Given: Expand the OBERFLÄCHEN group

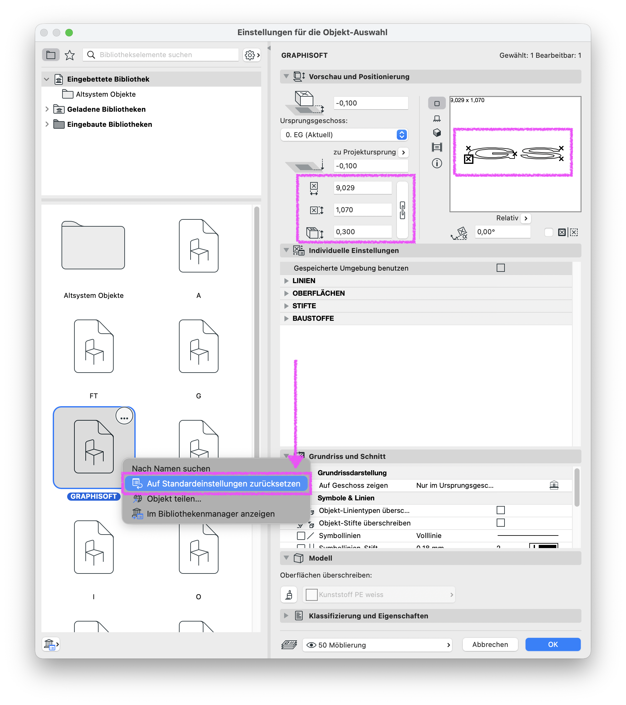Looking at the screenshot, I should (x=286, y=293).
